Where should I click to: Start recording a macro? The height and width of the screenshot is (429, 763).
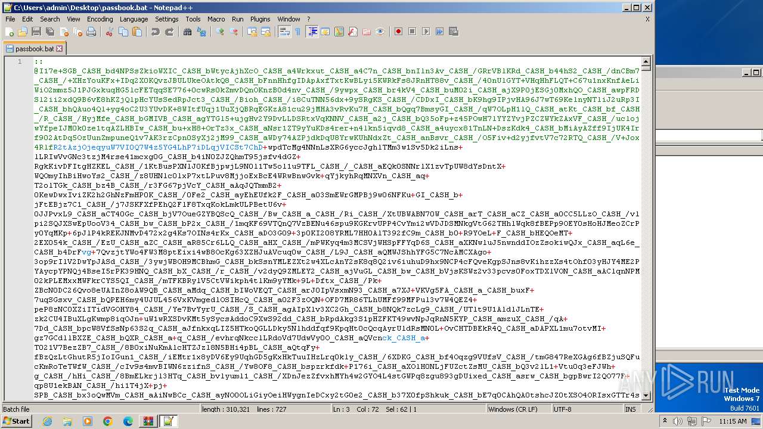[x=398, y=32]
